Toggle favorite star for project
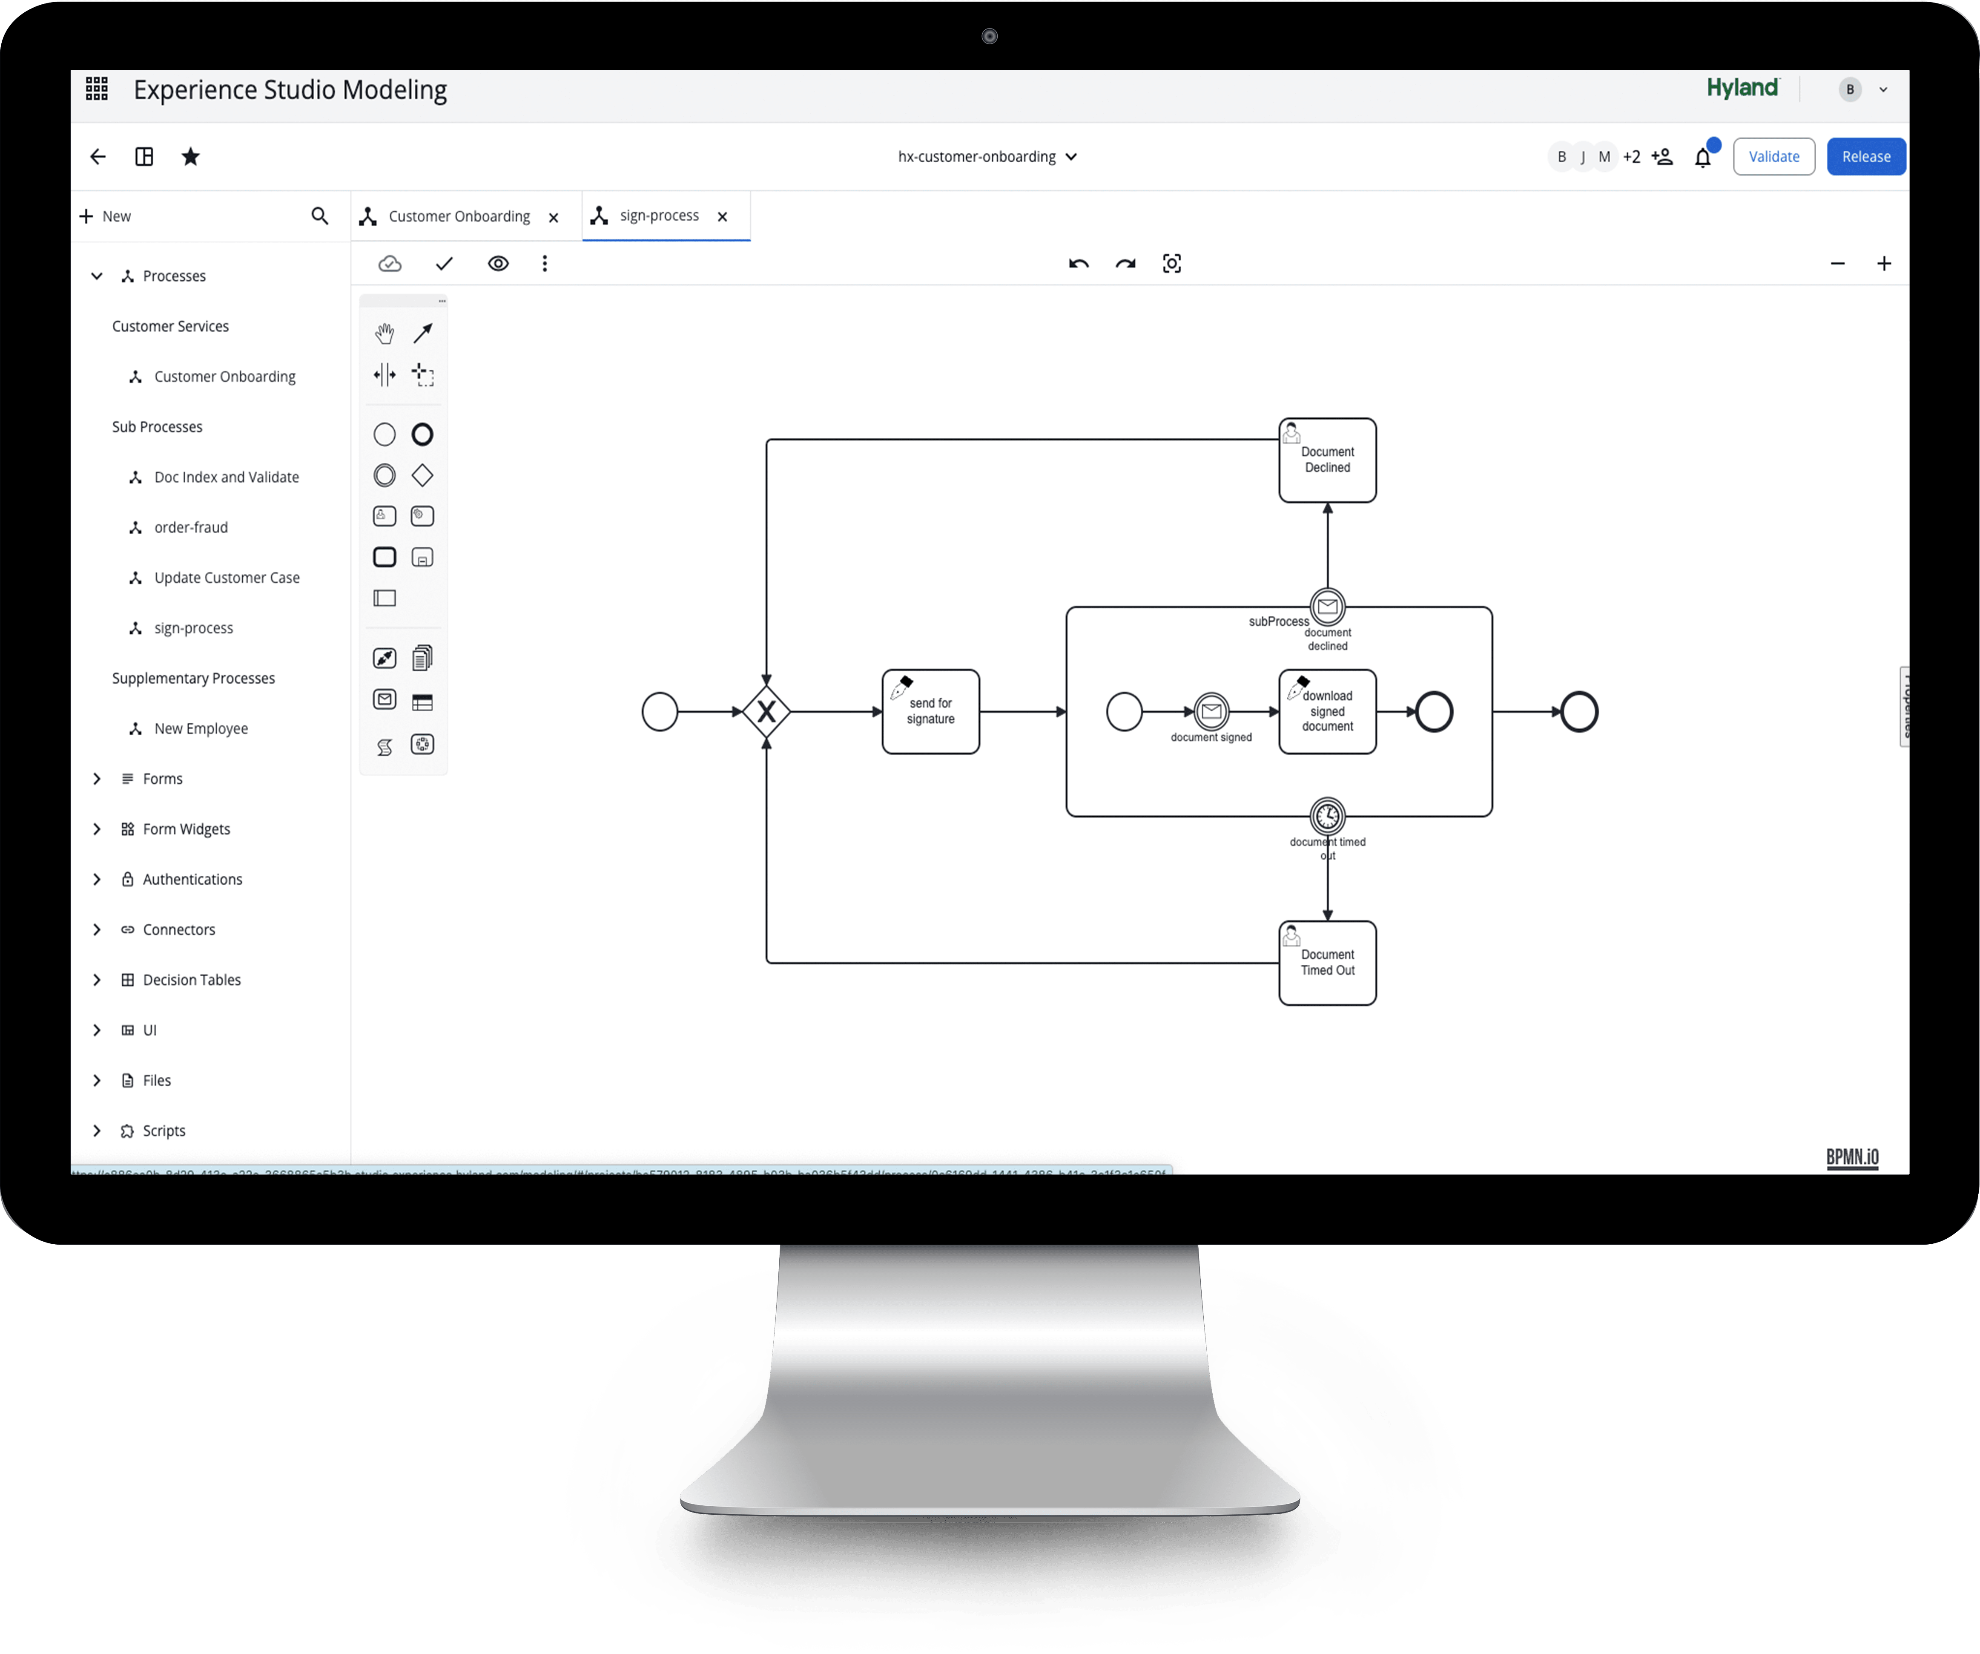 (190, 156)
